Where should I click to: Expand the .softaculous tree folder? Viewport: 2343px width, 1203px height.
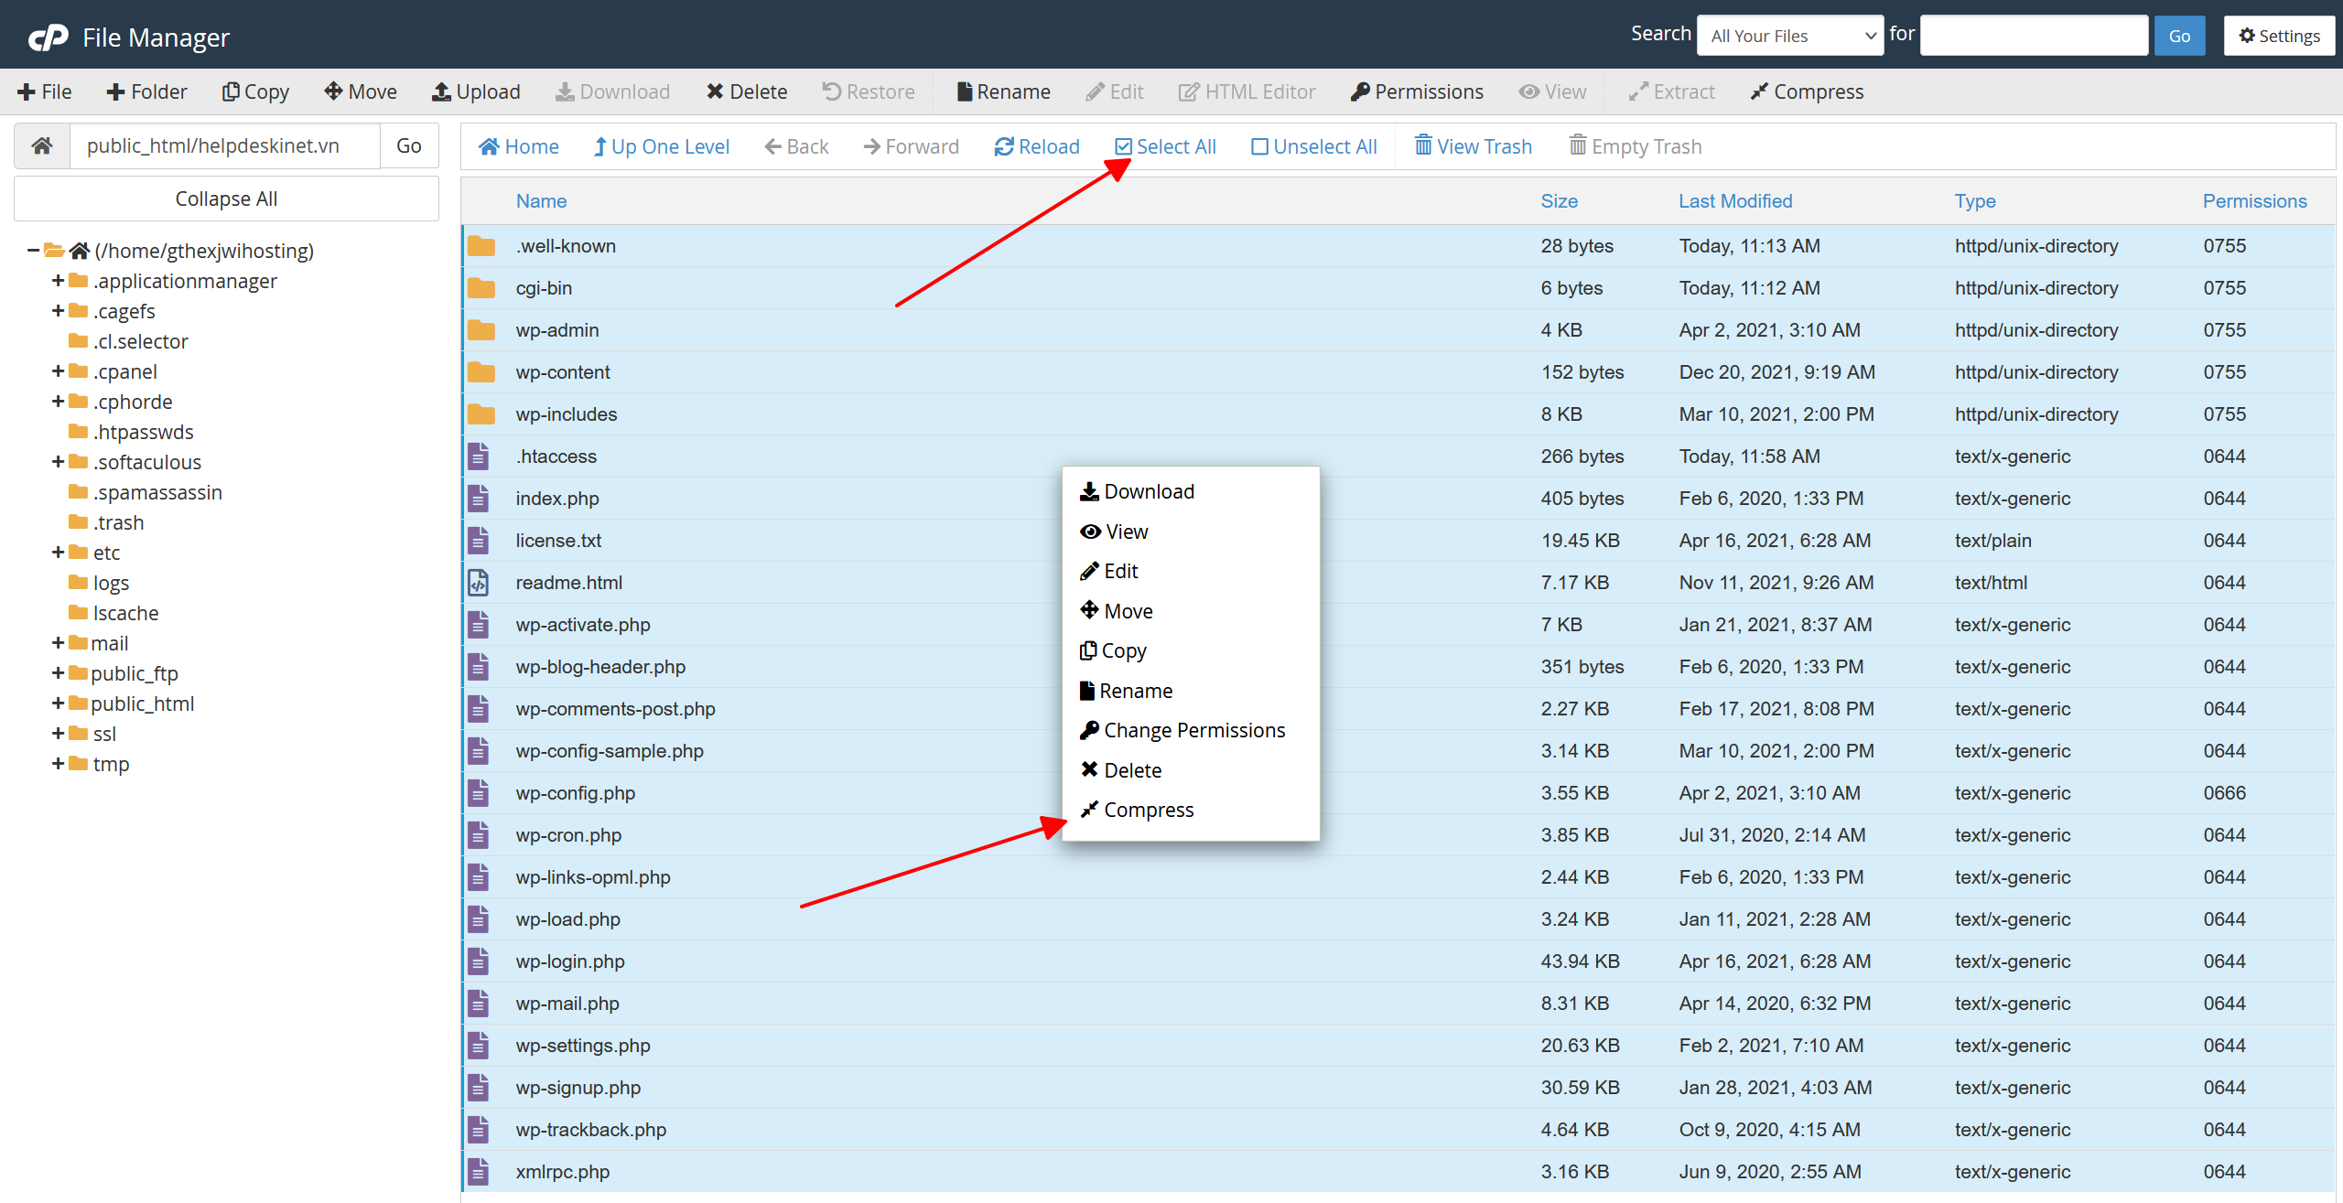(58, 462)
